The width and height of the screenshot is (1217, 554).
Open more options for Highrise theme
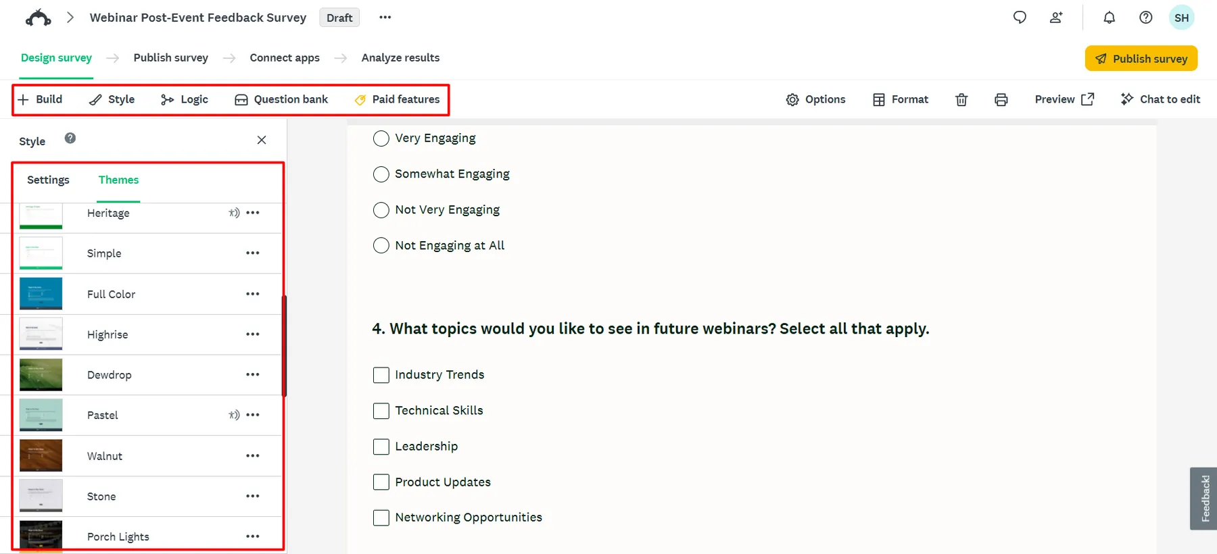[x=253, y=334]
